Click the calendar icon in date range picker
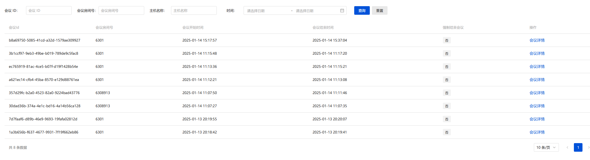Viewport: 590px width, 160px height. 342,10
